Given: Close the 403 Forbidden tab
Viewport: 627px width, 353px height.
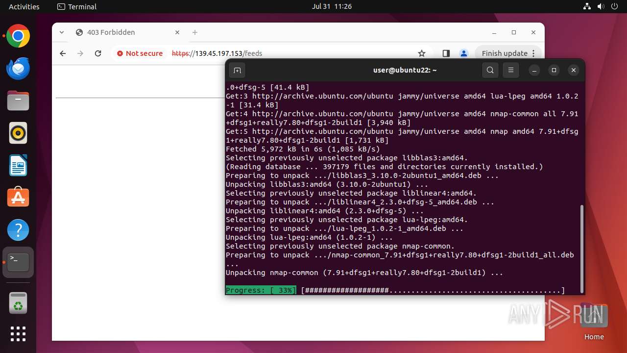Looking at the screenshot, I should point(177,32).
